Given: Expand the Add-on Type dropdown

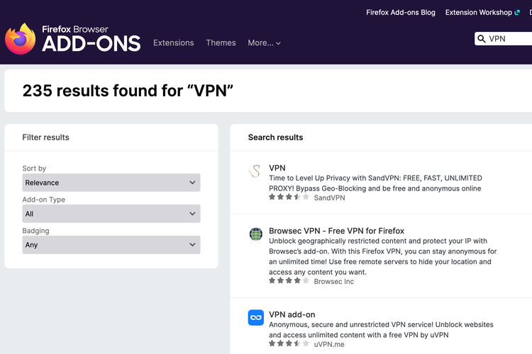Looking at the screenshot, I should coord(111,214).
